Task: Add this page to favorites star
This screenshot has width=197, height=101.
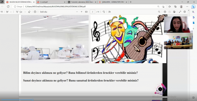Action: coord(163,7)
